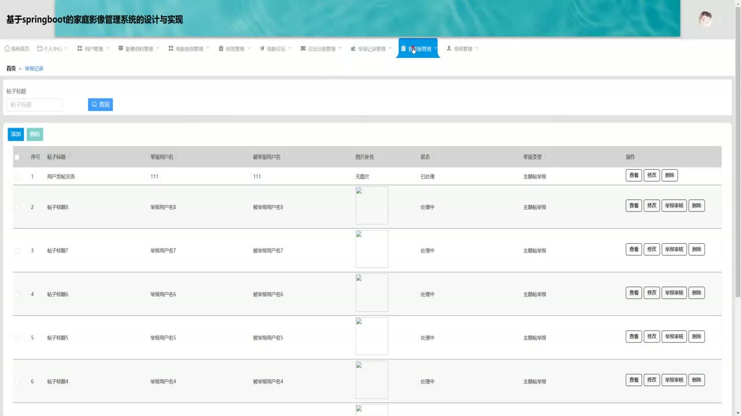Click the 用户管理 grid icon
Screen dimensions: 741x416
[80, 49]
